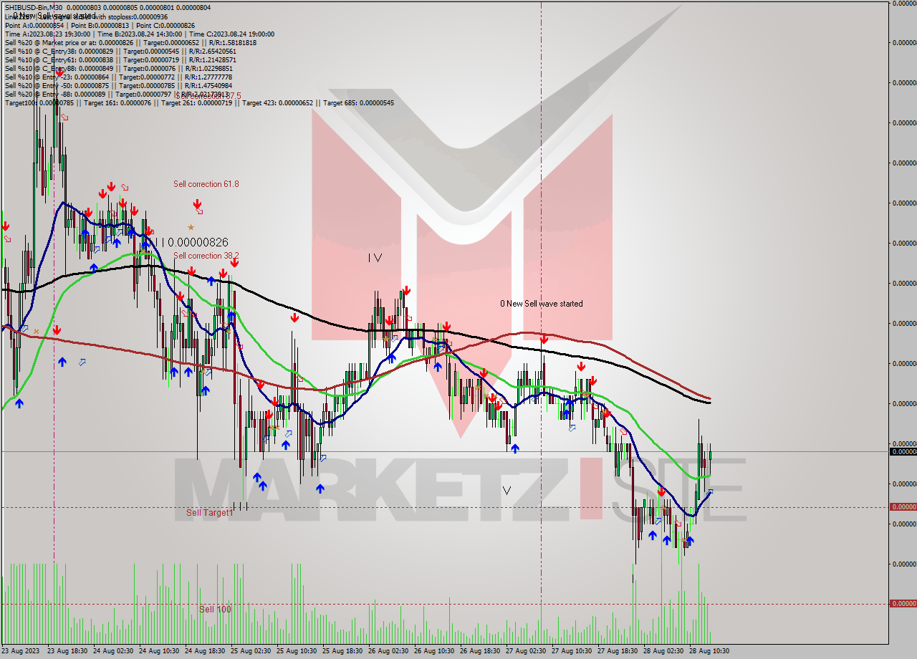917x659 pixels.
Task: Click the '0 New Sell wave started' label mid-chart
Action: pos(542,304)
